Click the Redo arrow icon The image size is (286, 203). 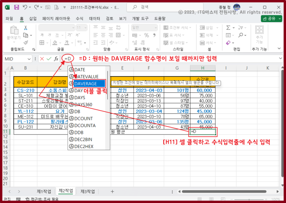(x=36, y=7)
